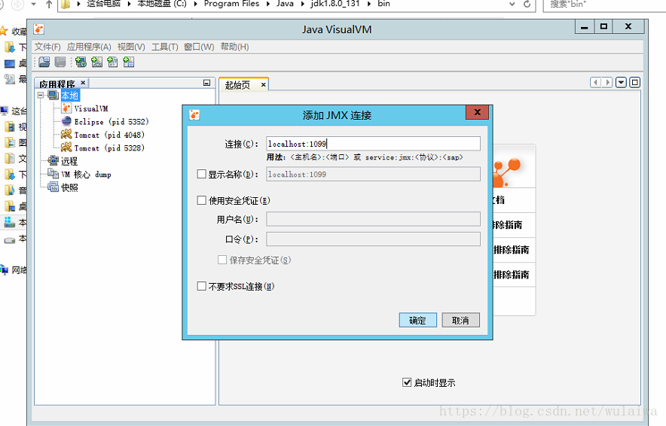The image size is (666, 426).
Task: Open the 帮助(H) menu
Action: coord(234,47)
